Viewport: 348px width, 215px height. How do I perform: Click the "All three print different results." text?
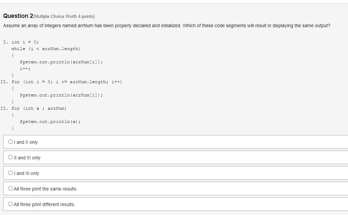click(44, 204)
